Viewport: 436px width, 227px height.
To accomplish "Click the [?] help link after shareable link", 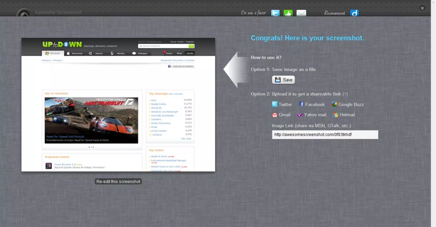I will (345, 94).
